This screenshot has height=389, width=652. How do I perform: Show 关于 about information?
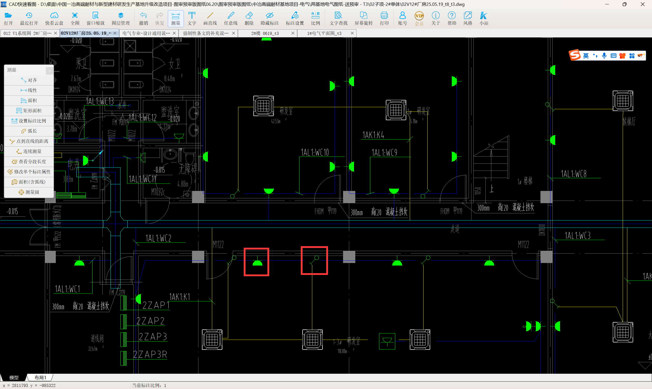pos(436,19)
